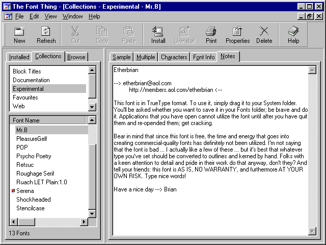Select the Web collection

coord(49,106)
